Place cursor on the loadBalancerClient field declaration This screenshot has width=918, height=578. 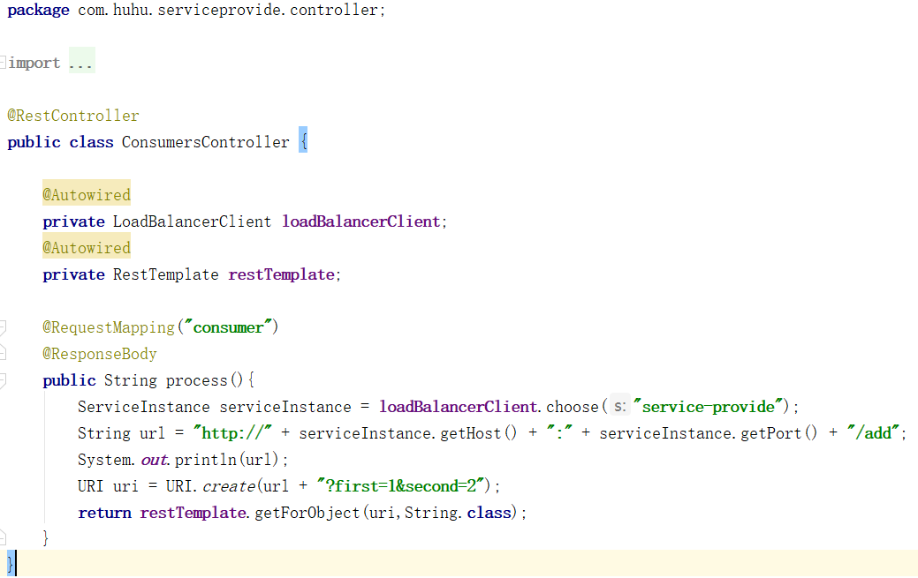(x=360, y=221)
